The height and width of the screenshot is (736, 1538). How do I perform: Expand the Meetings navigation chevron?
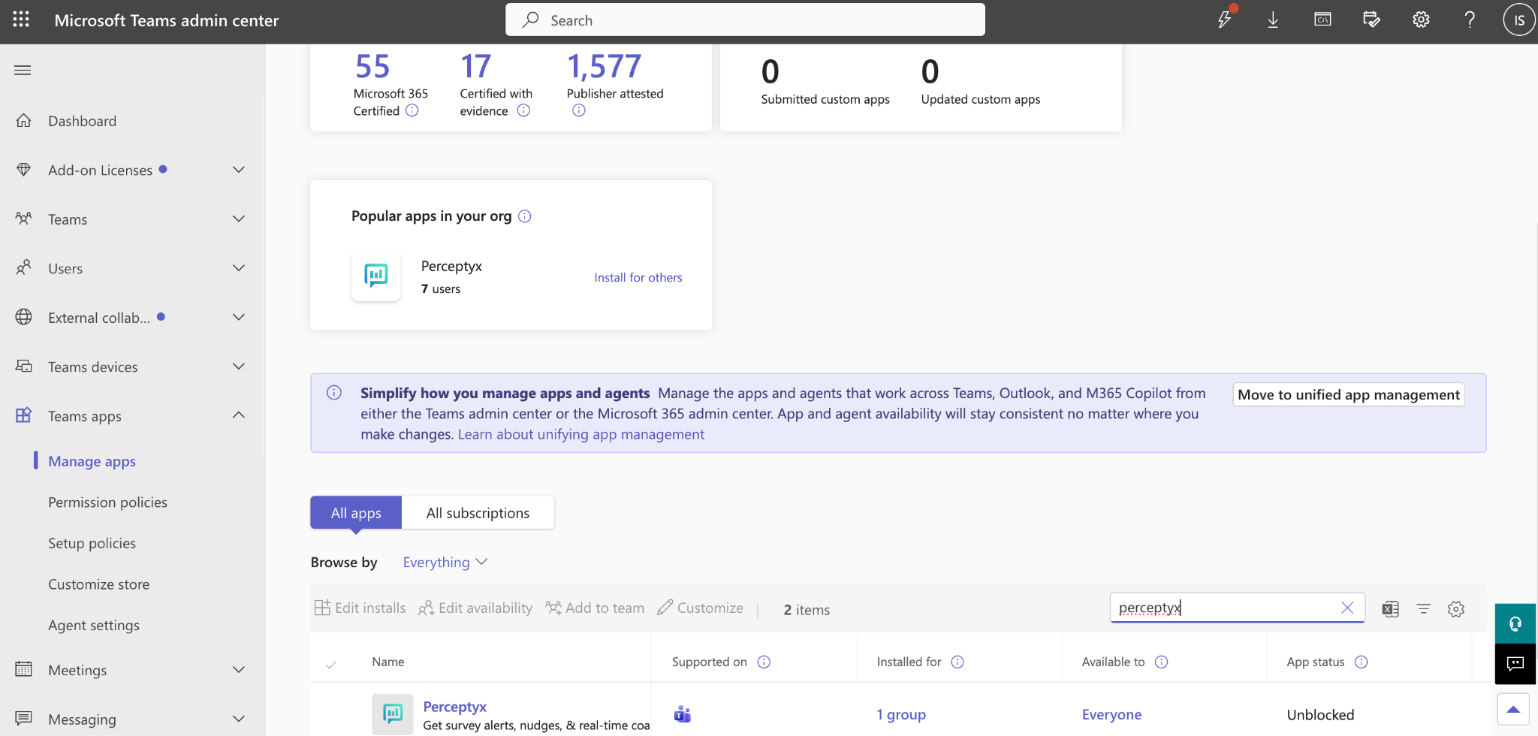tap(239, 669)
